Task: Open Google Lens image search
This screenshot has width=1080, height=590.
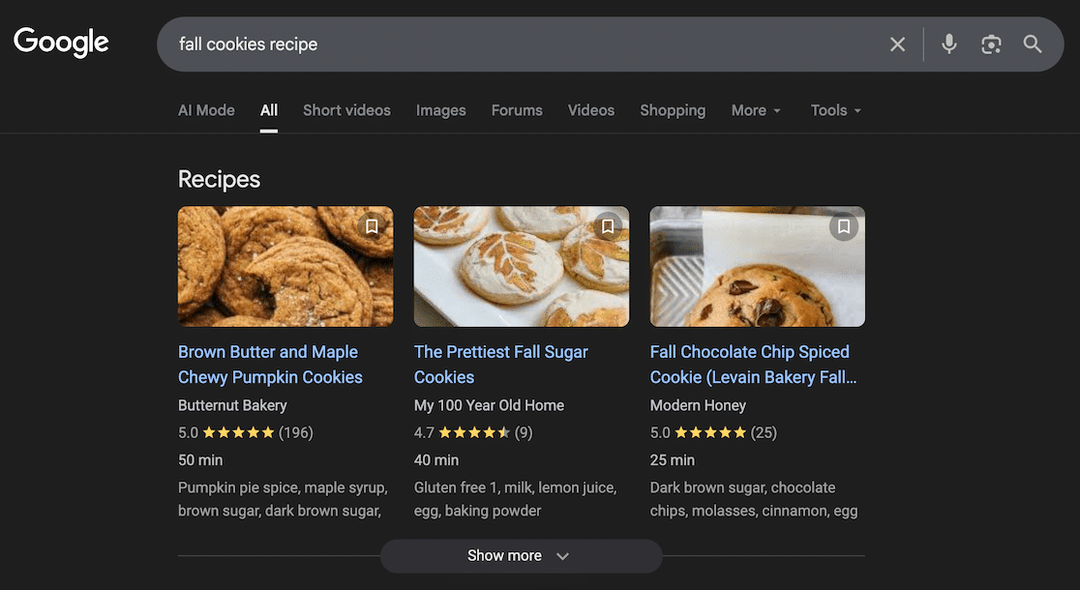Action: point(991,44)
